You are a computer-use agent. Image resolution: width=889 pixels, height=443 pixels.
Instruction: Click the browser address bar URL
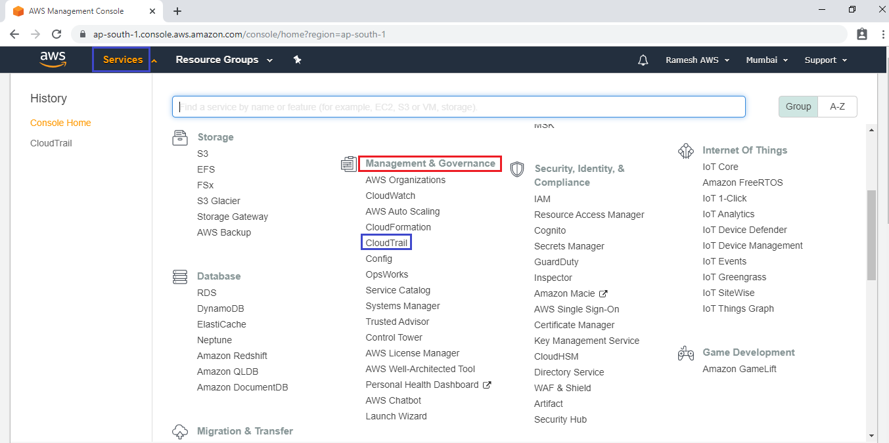pyautogui.click(x=239, y=34)
